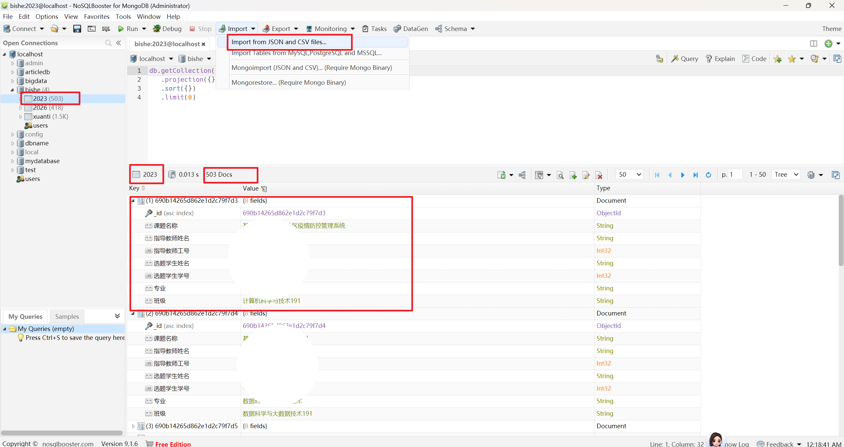Open the page size 50 dropdown
Image resolution: width=844 pixels, height=447 pixels.
coord(629,174)
